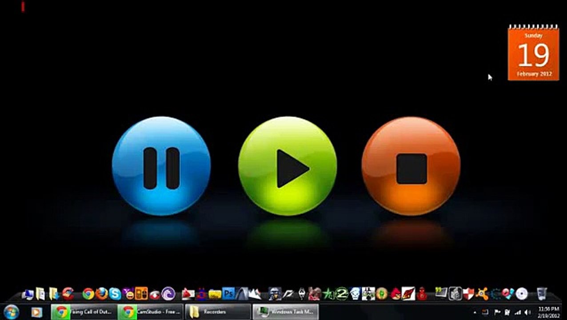567x320 pixels.
Task: Open the Recorders folder taskbar button
Action: tap(218, 312)
